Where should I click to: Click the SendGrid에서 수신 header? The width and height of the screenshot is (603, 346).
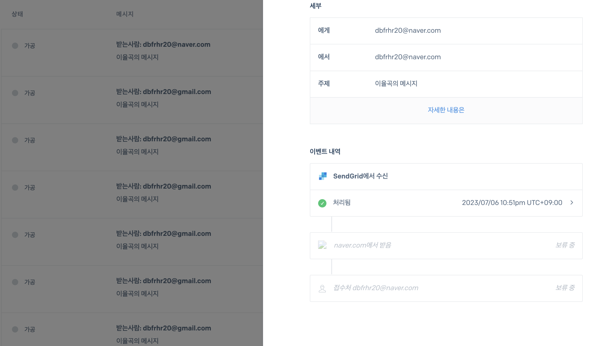click(x=360, y=176)
